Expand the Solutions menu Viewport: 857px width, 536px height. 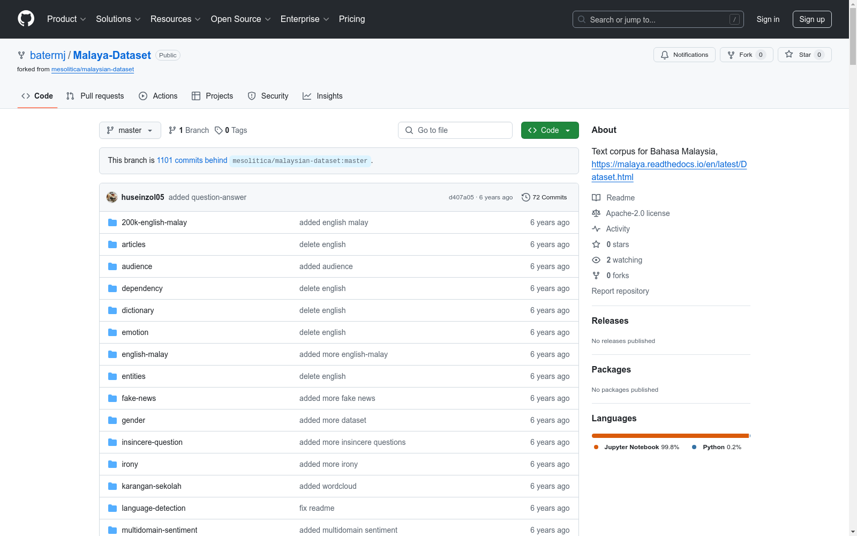tap(118, 19)
